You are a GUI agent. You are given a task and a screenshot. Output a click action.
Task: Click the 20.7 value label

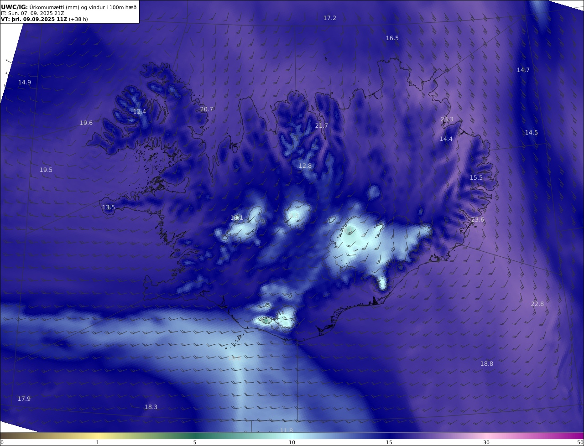[x=207, y=109]
